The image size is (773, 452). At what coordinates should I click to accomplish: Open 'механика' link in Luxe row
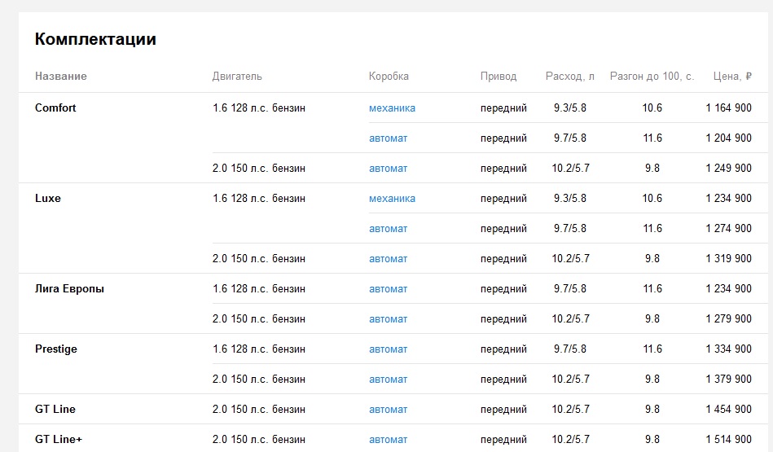392,198
